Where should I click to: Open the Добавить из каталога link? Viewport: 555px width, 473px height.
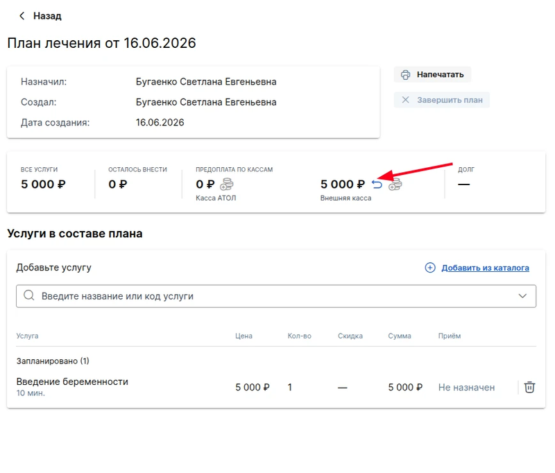tap(485, 268)
